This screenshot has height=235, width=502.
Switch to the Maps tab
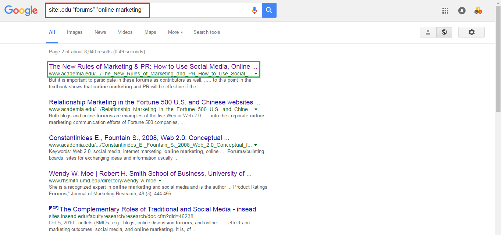pyautogui.click(x=150, y=32)
